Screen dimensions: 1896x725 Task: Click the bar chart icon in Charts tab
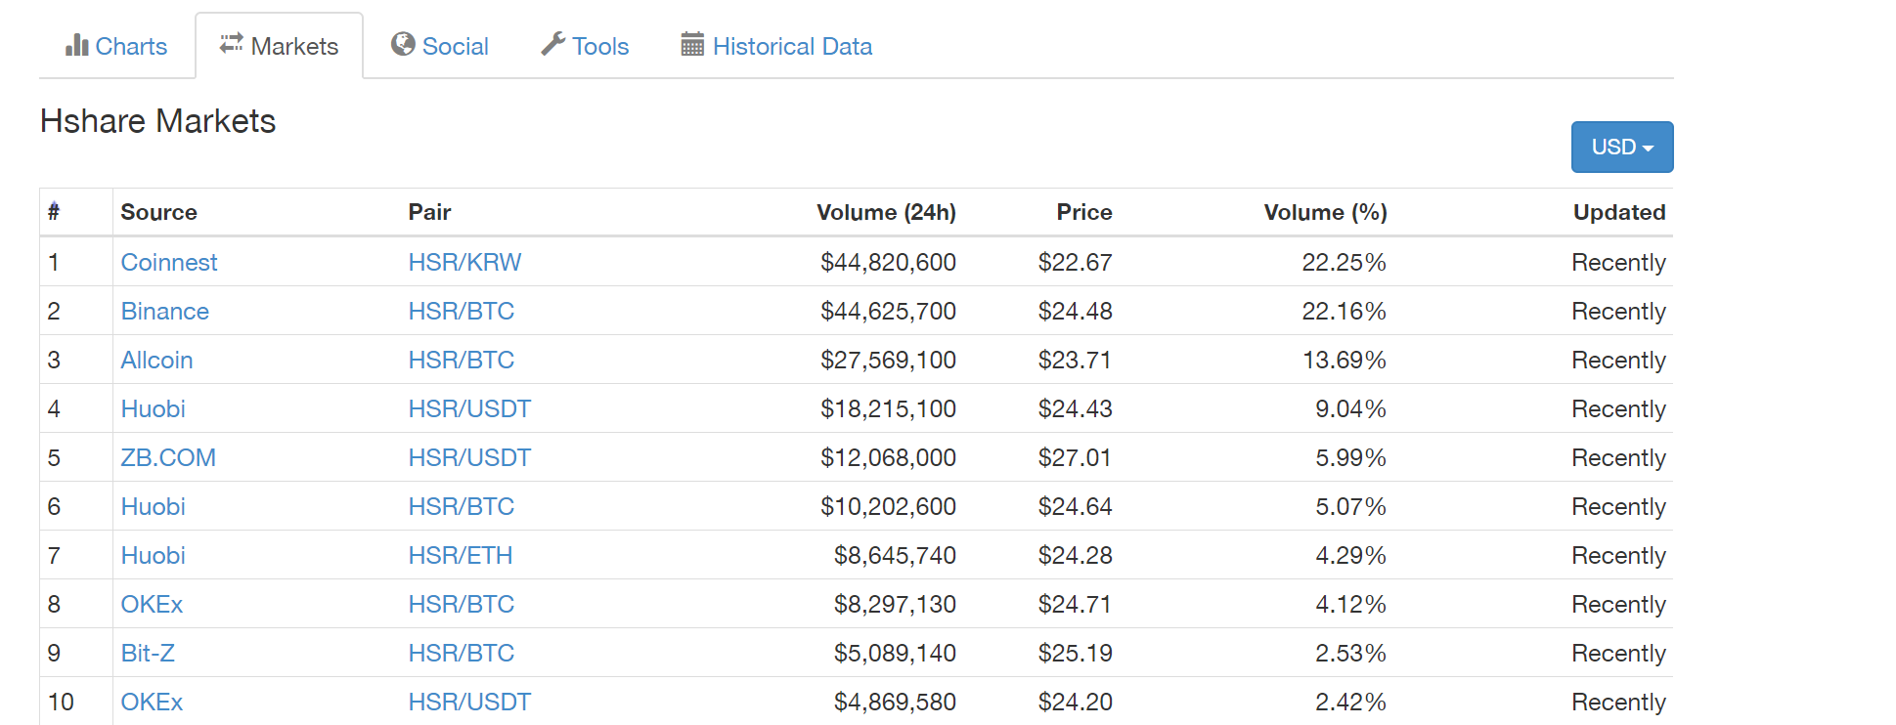coord(77,45)
